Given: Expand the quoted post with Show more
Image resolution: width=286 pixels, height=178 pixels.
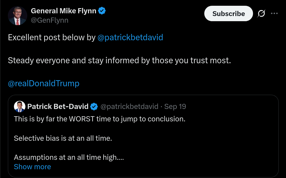Looking at the screenshot, I should 32,167.
